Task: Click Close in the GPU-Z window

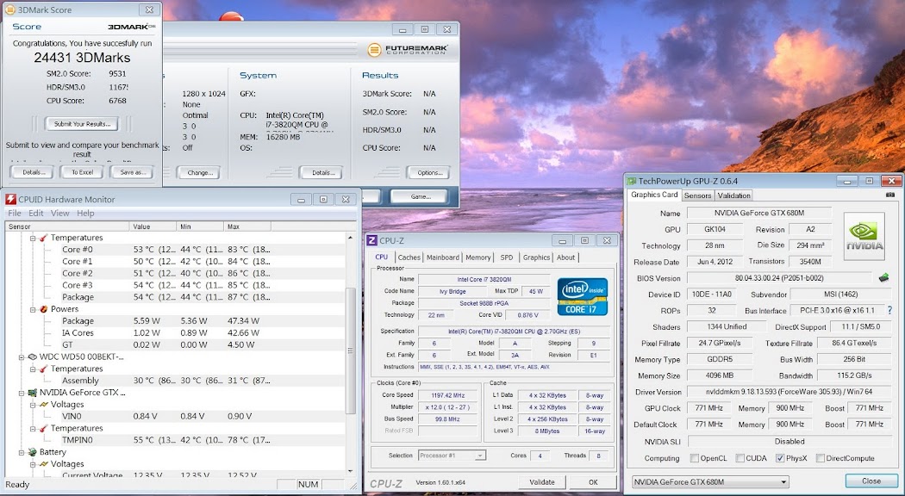Action: point(871,481)
